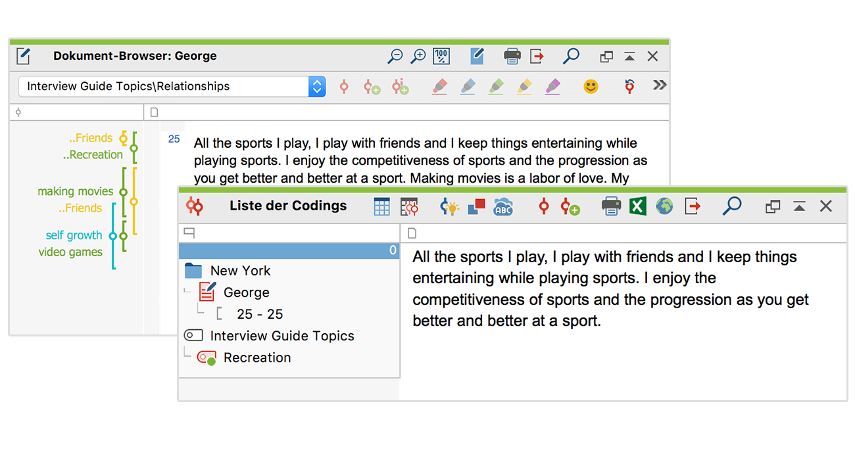Zoom out in the Dokument-Browser toolbar

click(x=395, y=57)
